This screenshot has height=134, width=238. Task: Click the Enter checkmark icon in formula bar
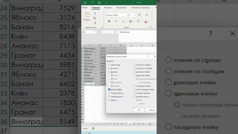(x=109, y=32)
